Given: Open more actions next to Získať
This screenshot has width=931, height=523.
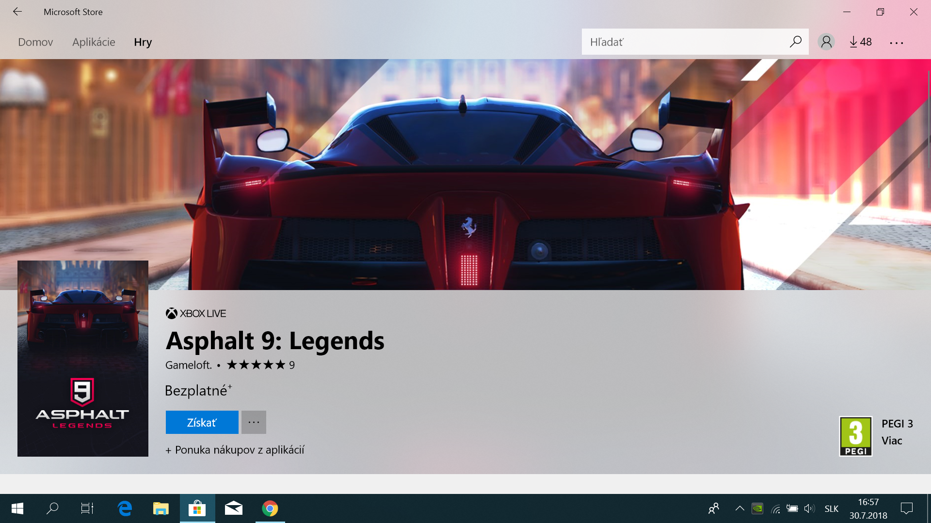Looking at the screenshot, I should tap(254, 422).
